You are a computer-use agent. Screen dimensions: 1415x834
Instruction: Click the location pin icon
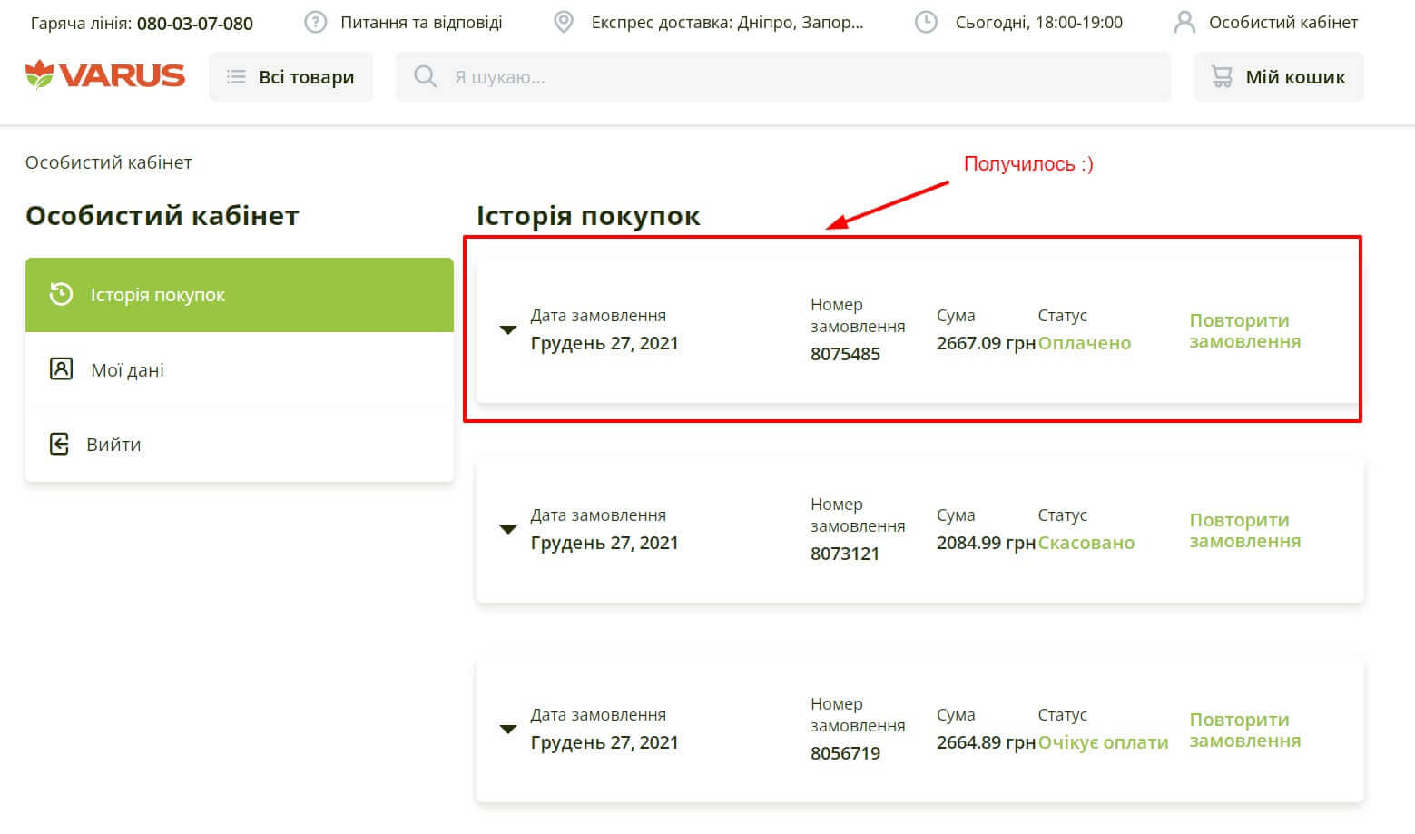[564, 22]
